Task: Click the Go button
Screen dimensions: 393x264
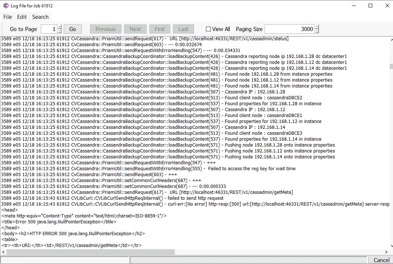Action: [73, 29]
